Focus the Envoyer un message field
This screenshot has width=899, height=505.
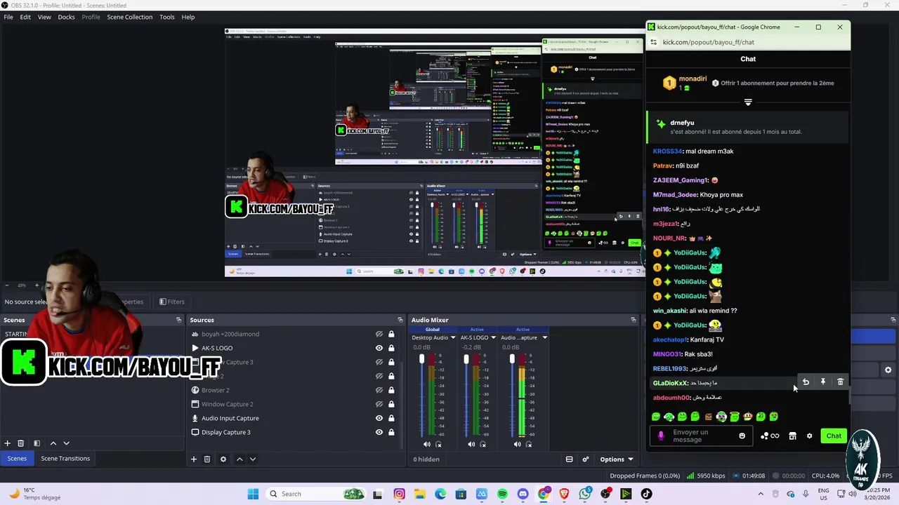[700, 436]
